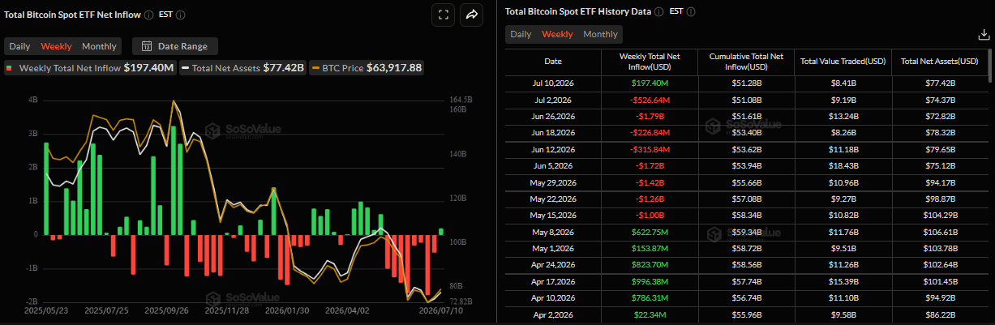Viewport: 995px width, 325px height.
Task: Click the $15.39B value traded cell
Action: pos(842,281)
